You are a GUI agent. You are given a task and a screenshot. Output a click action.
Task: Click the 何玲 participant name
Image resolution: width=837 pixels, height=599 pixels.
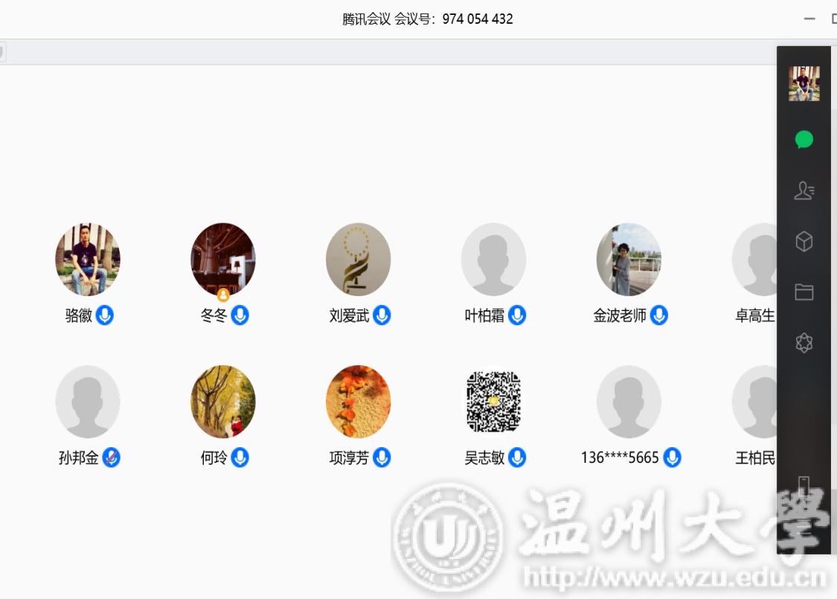coord(214,458)
